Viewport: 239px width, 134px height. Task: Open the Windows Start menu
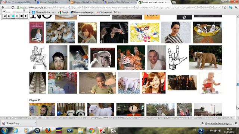coord(4,131)
